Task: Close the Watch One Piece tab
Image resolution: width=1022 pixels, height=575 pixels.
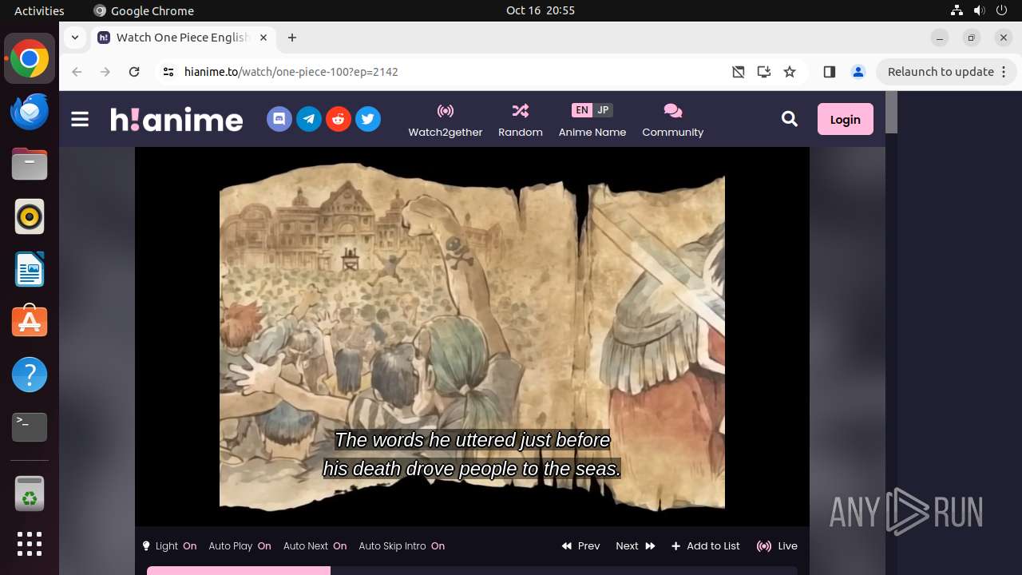Action: [263, 38]
